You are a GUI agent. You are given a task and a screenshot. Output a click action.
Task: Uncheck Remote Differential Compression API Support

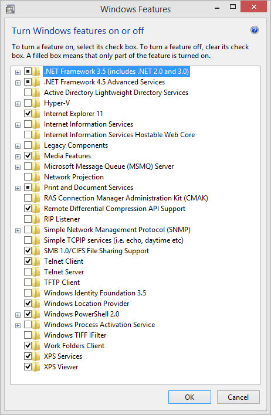28,209
